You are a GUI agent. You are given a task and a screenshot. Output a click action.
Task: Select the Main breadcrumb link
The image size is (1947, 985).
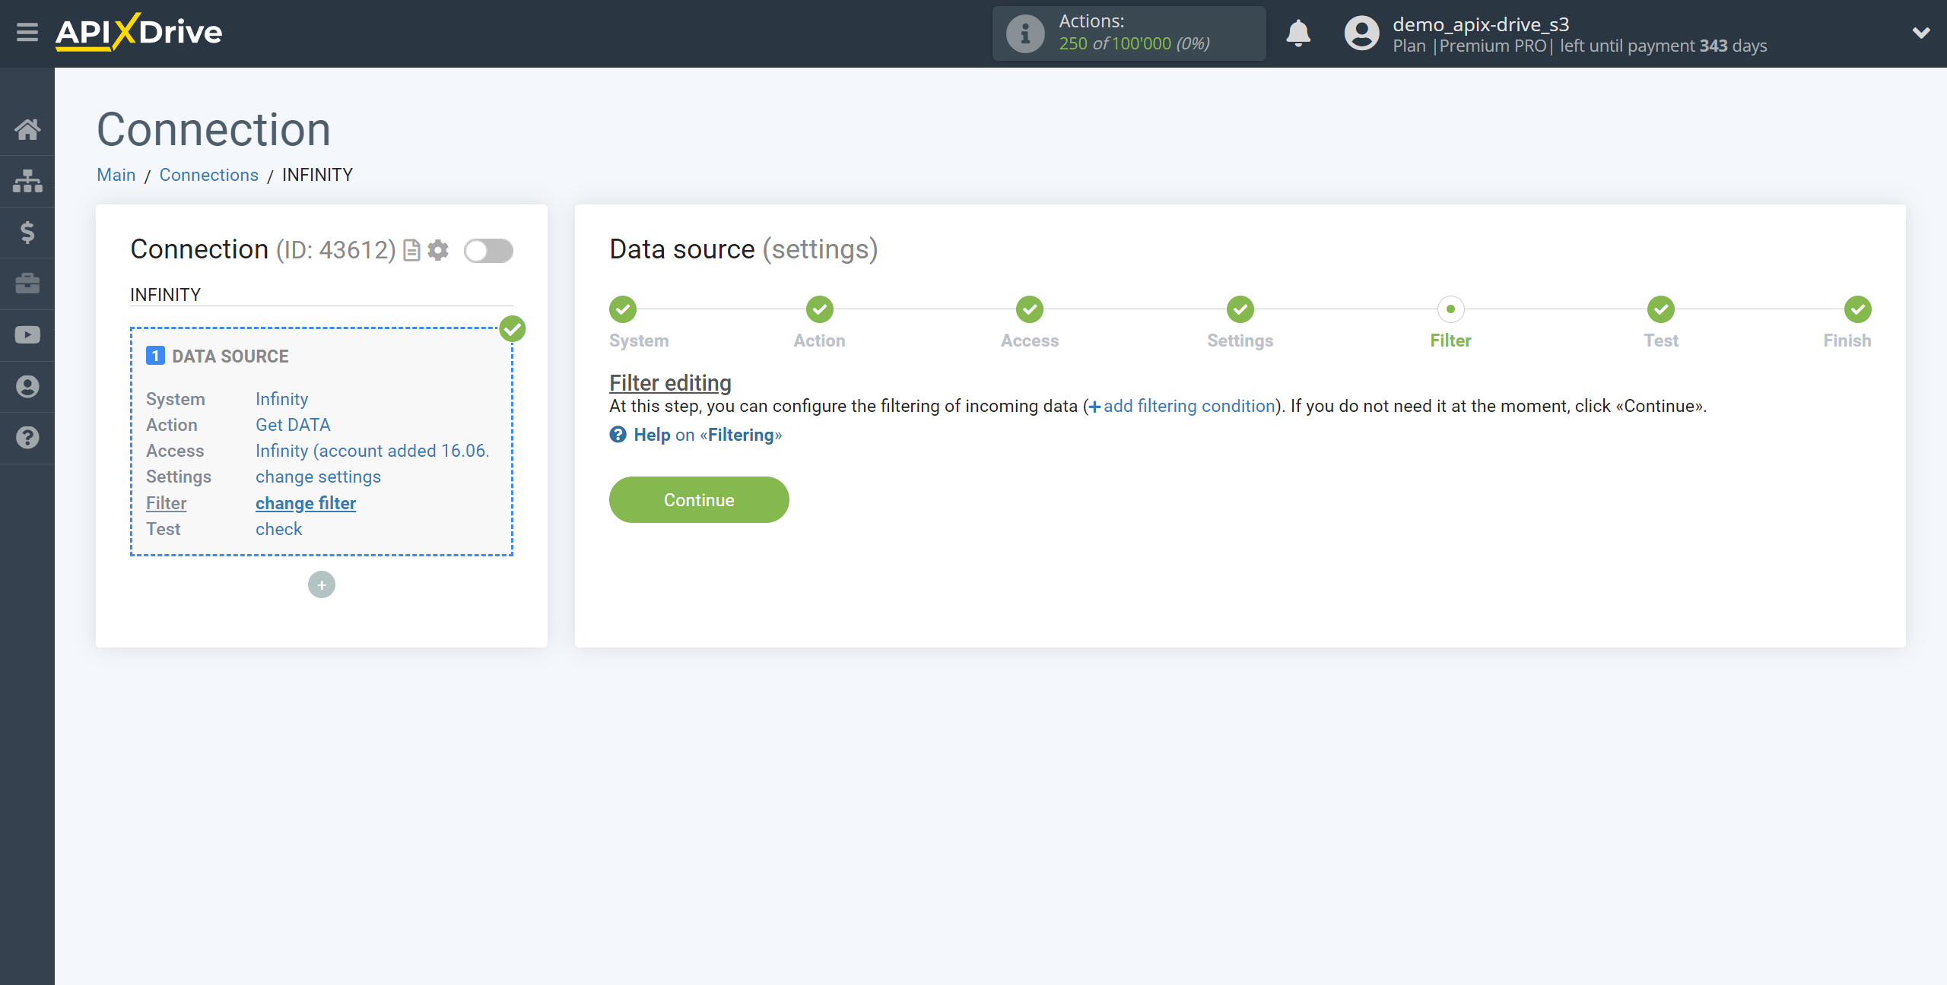click(117, 175)
